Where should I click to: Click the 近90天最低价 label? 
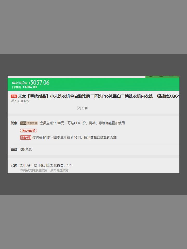tap(20, 101)
